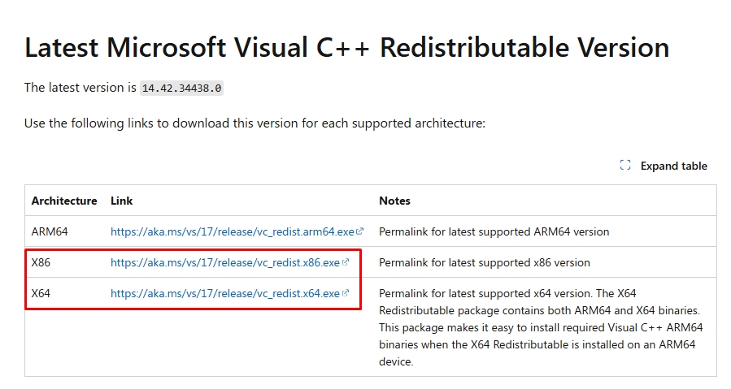The width and height of the screenshot is (731, 389).
Task: Click the Expand table brackets icon
Action: 625,166
